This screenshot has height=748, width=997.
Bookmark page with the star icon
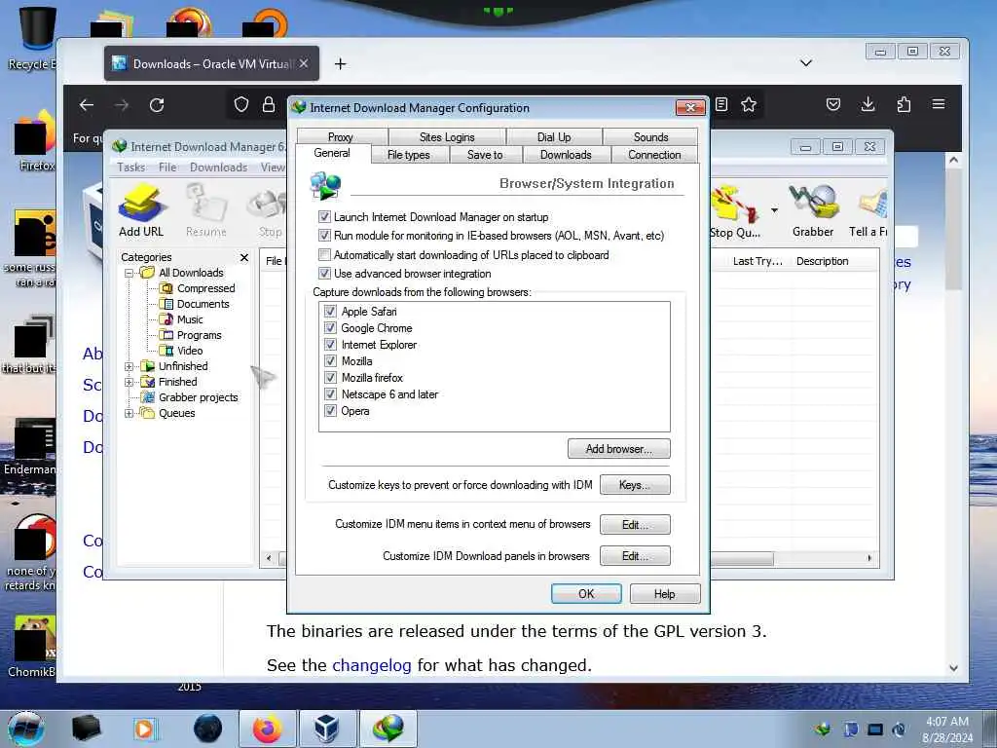click(x=749, y=104)
